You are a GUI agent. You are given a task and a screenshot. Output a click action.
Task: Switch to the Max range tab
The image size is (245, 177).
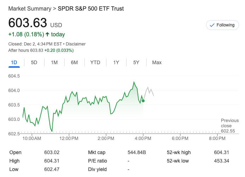click(x=157, y=62)
